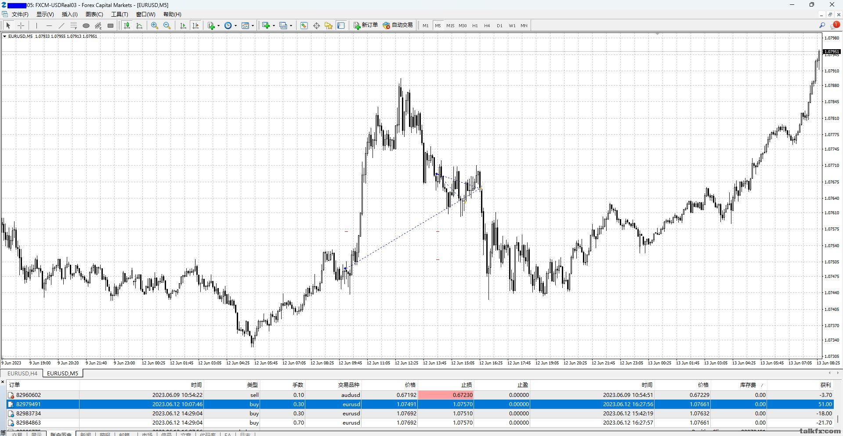The image size is (843, 436).
Task: Toggle the Market Watch window
Action: pos(304,25)
